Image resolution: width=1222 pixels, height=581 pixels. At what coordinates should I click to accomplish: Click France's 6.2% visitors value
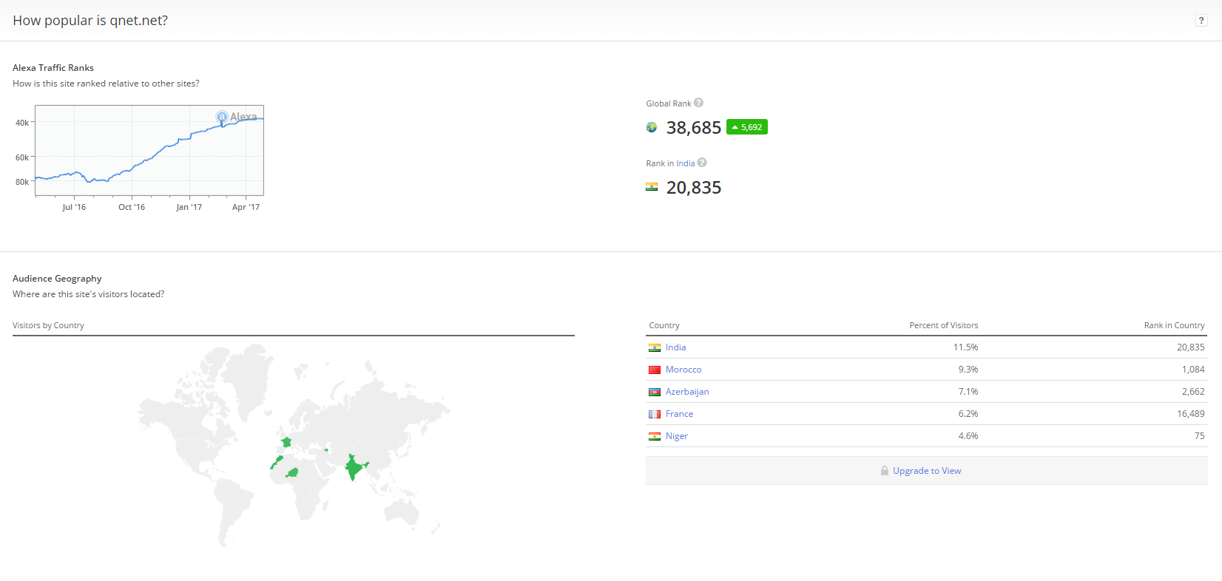pyautogui.click(x=968, y=414)
